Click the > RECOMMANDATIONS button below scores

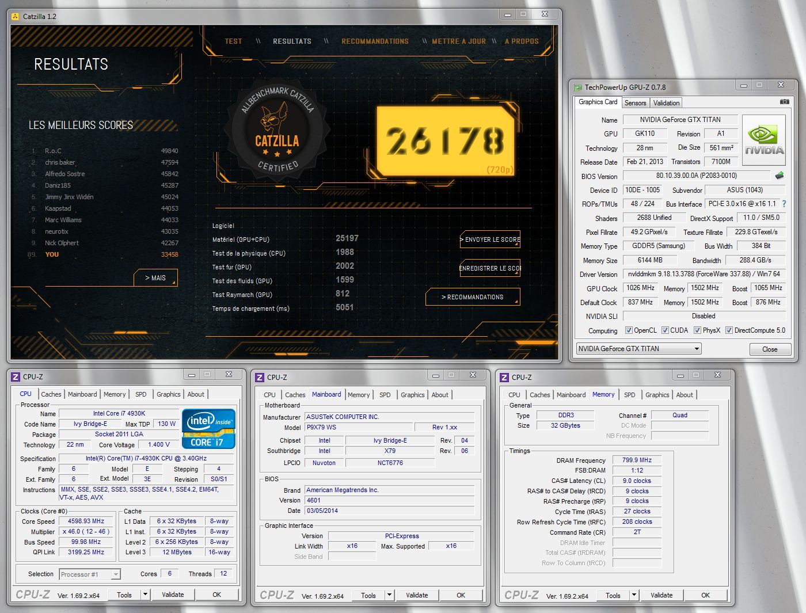pyautogui.click(x=473, y=297)
